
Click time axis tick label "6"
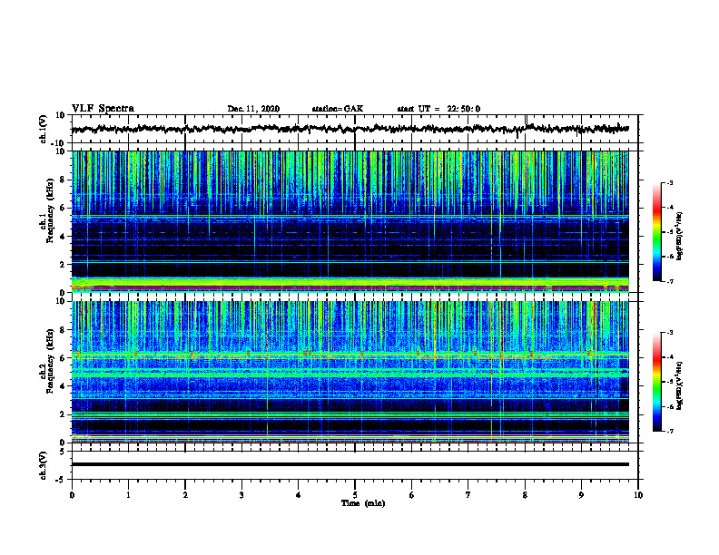coord(411,495)
